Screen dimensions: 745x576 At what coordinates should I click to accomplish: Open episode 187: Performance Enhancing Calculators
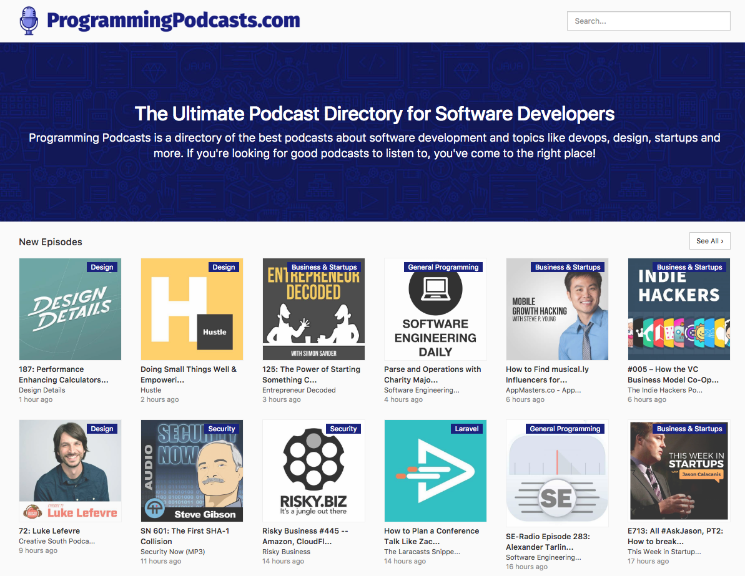tap(64, 374)
